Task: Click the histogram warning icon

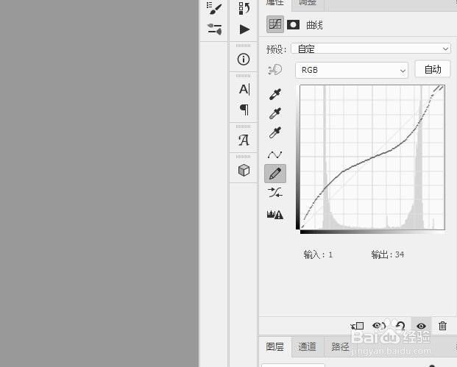Action: click(x=274, y=214)
